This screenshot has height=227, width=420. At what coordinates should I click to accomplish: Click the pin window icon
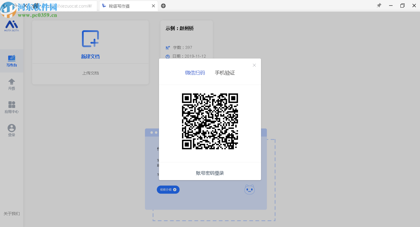[x=379, y=6]
